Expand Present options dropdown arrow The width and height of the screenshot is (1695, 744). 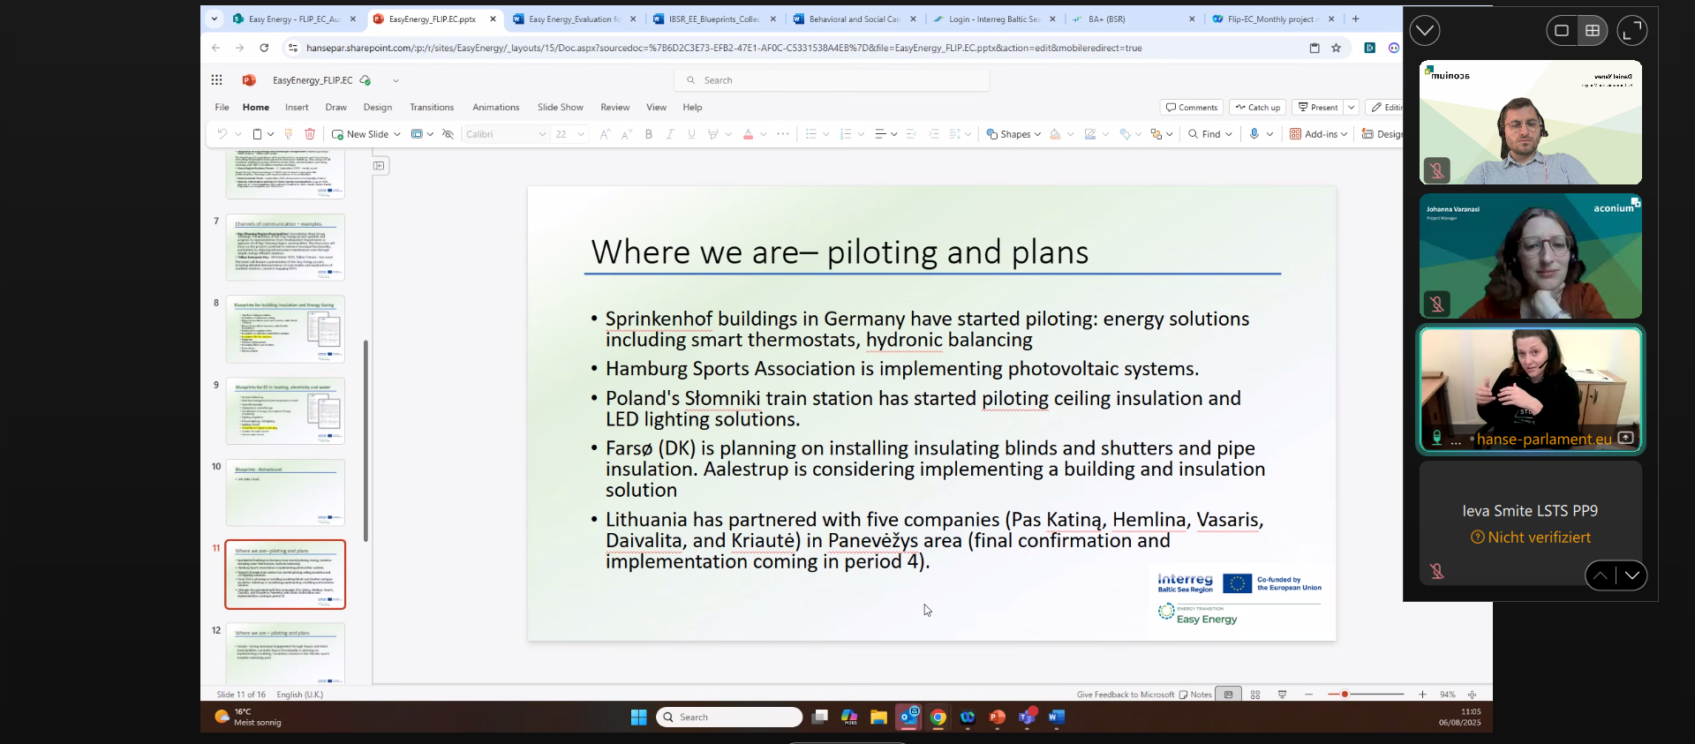tap(1352, 108)
